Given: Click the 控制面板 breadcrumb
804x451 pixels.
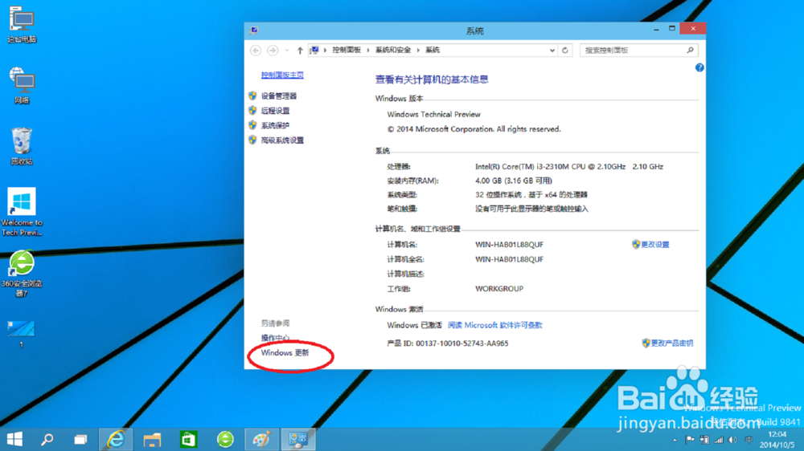Looking at the screenshot, I should click(x=347, y=51).
